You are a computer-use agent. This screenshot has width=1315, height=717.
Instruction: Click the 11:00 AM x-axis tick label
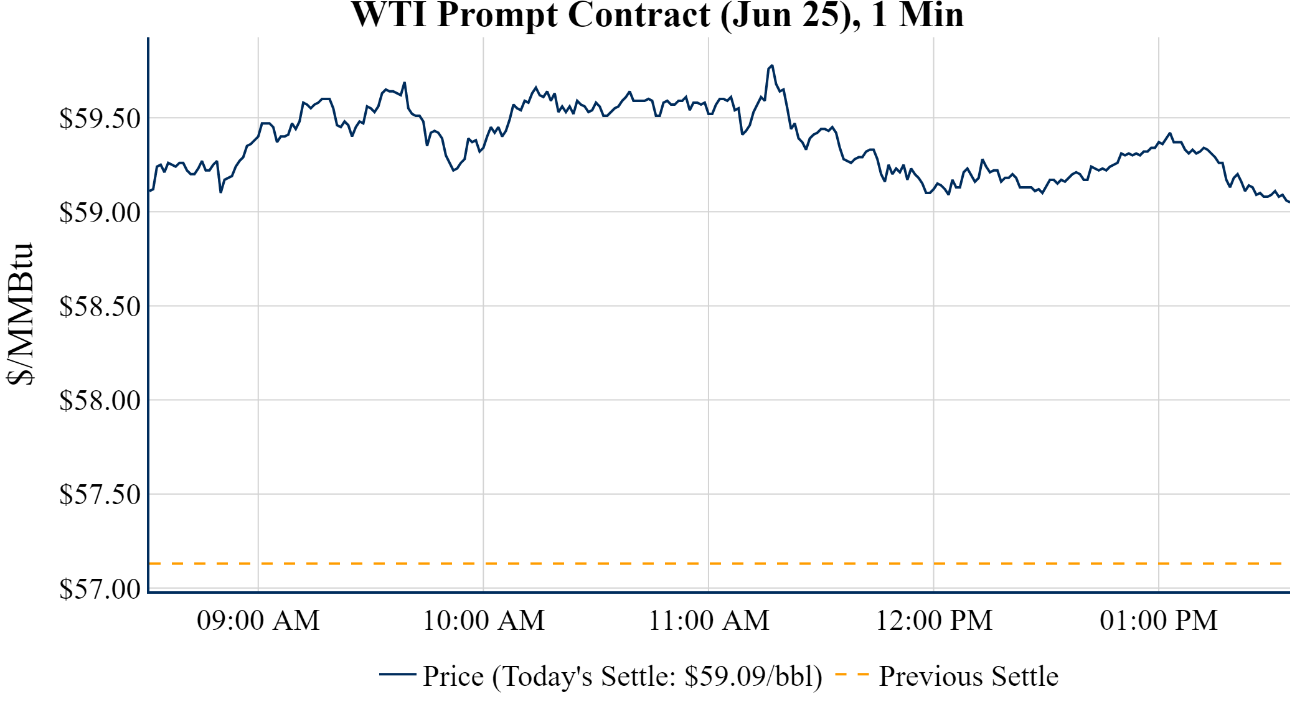click(x=709, y=621)
